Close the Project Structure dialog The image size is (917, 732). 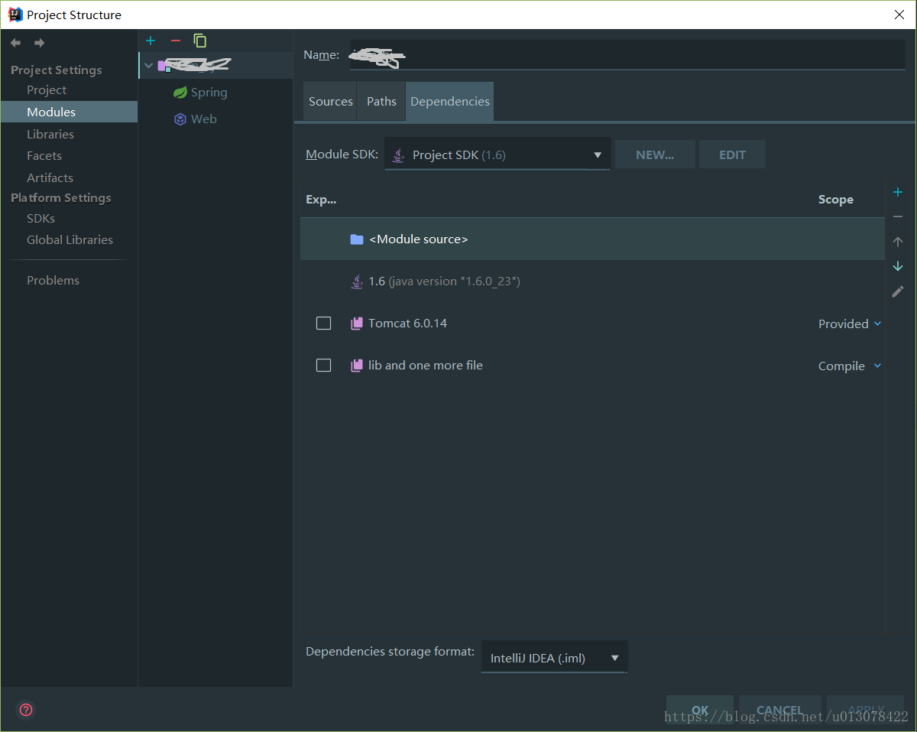click(x=899, y=15)
